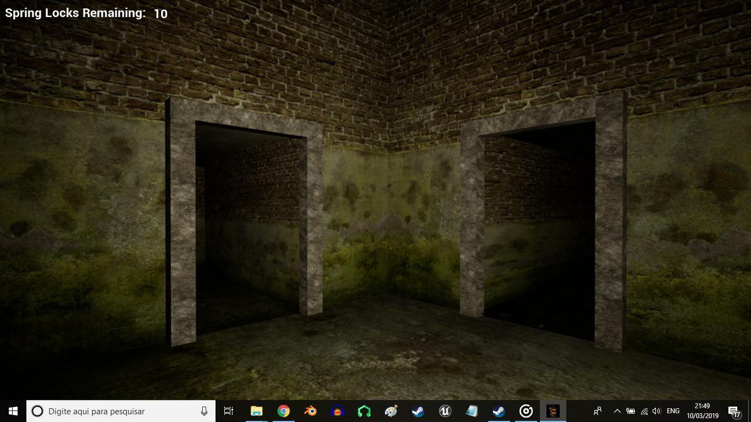
Task: Check the battery status icon
Action: (x=631, y=411)
